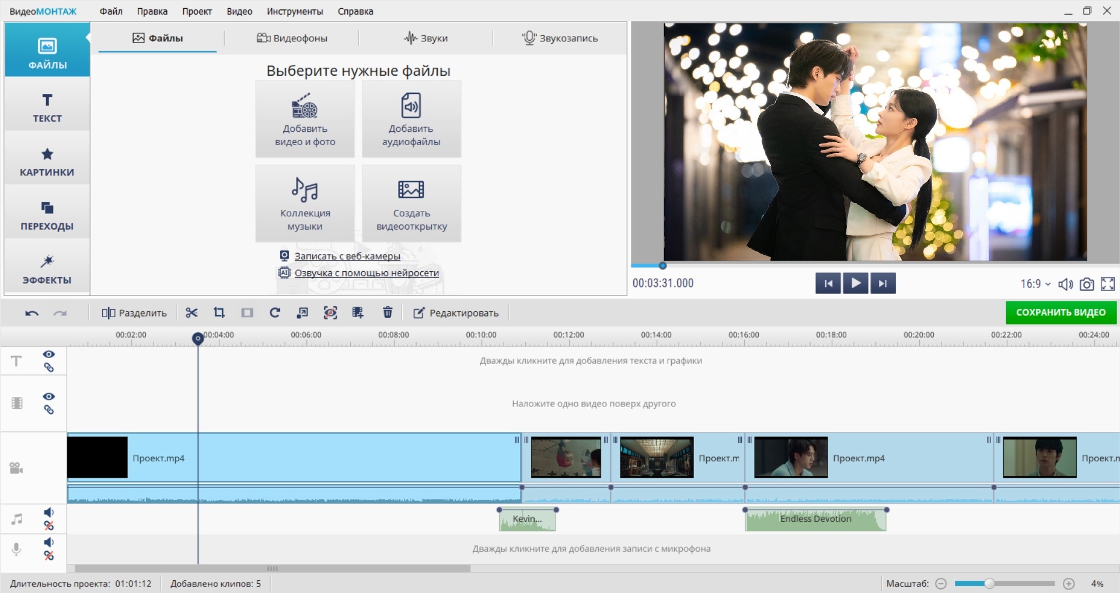
Task: Hide the text track with eye icon
Action: click(x=49, y=355)
